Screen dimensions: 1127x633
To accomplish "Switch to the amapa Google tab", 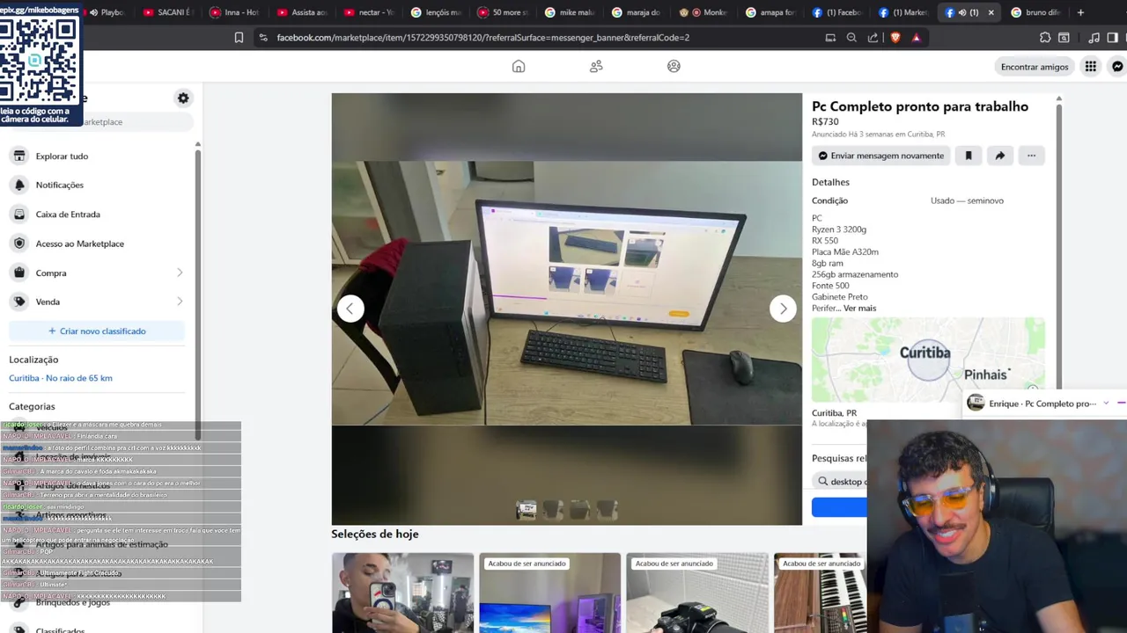I will (x=770, y=12).
